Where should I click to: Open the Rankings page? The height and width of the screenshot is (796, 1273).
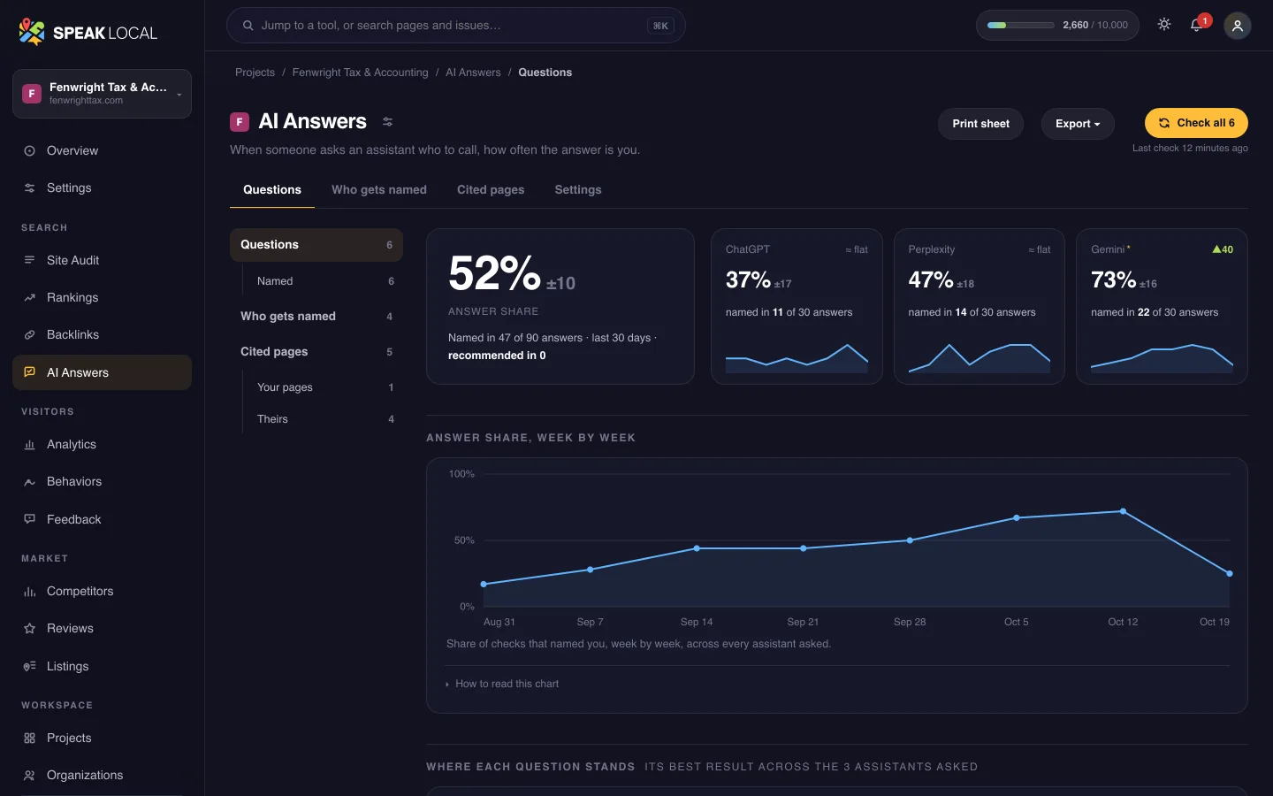click(102, 297)
